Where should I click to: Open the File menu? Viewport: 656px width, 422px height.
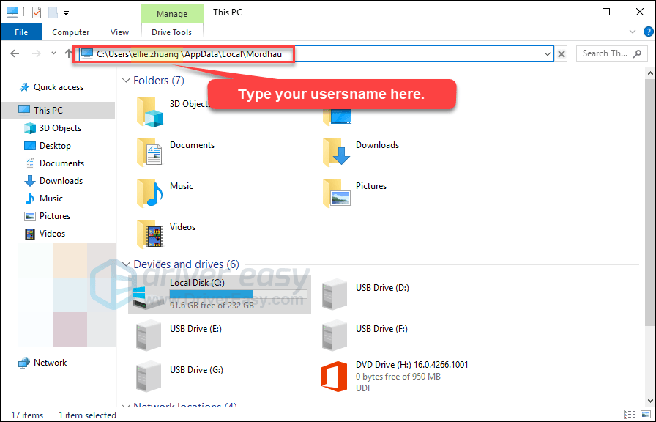coord(21,32)
